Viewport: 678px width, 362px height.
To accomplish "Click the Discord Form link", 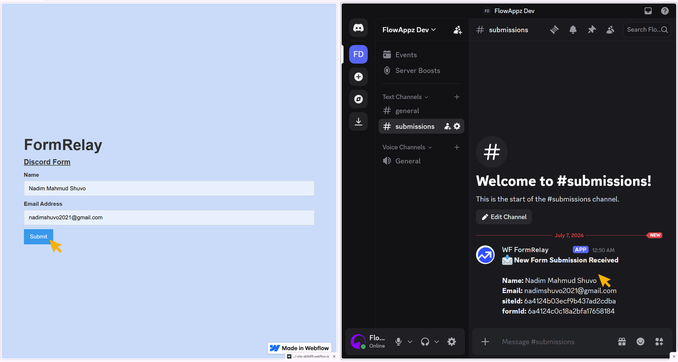I will 47,162.
